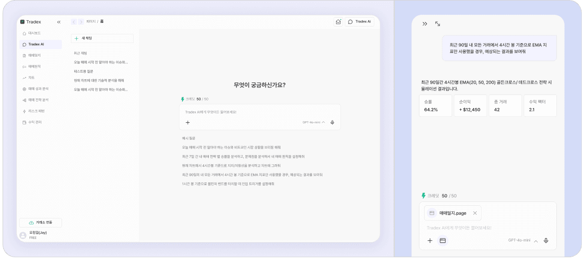Remove the 매매일지.page attachment
Image resolution: width=582 pixels, height=261 pixels.
click(x=475, y=213)
